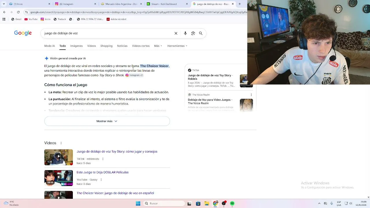Screen dimensions: 370x208
Task: Click the Voice Realm result thumbnail
Action: tap(246, 105)
